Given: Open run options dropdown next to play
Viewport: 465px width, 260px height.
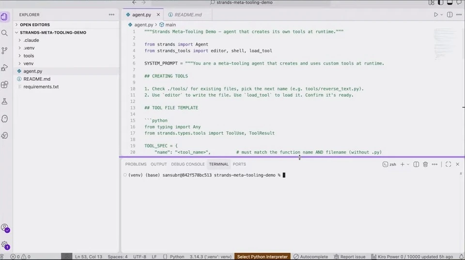Looking at the screenshot, I should click(x=442, y=15).
